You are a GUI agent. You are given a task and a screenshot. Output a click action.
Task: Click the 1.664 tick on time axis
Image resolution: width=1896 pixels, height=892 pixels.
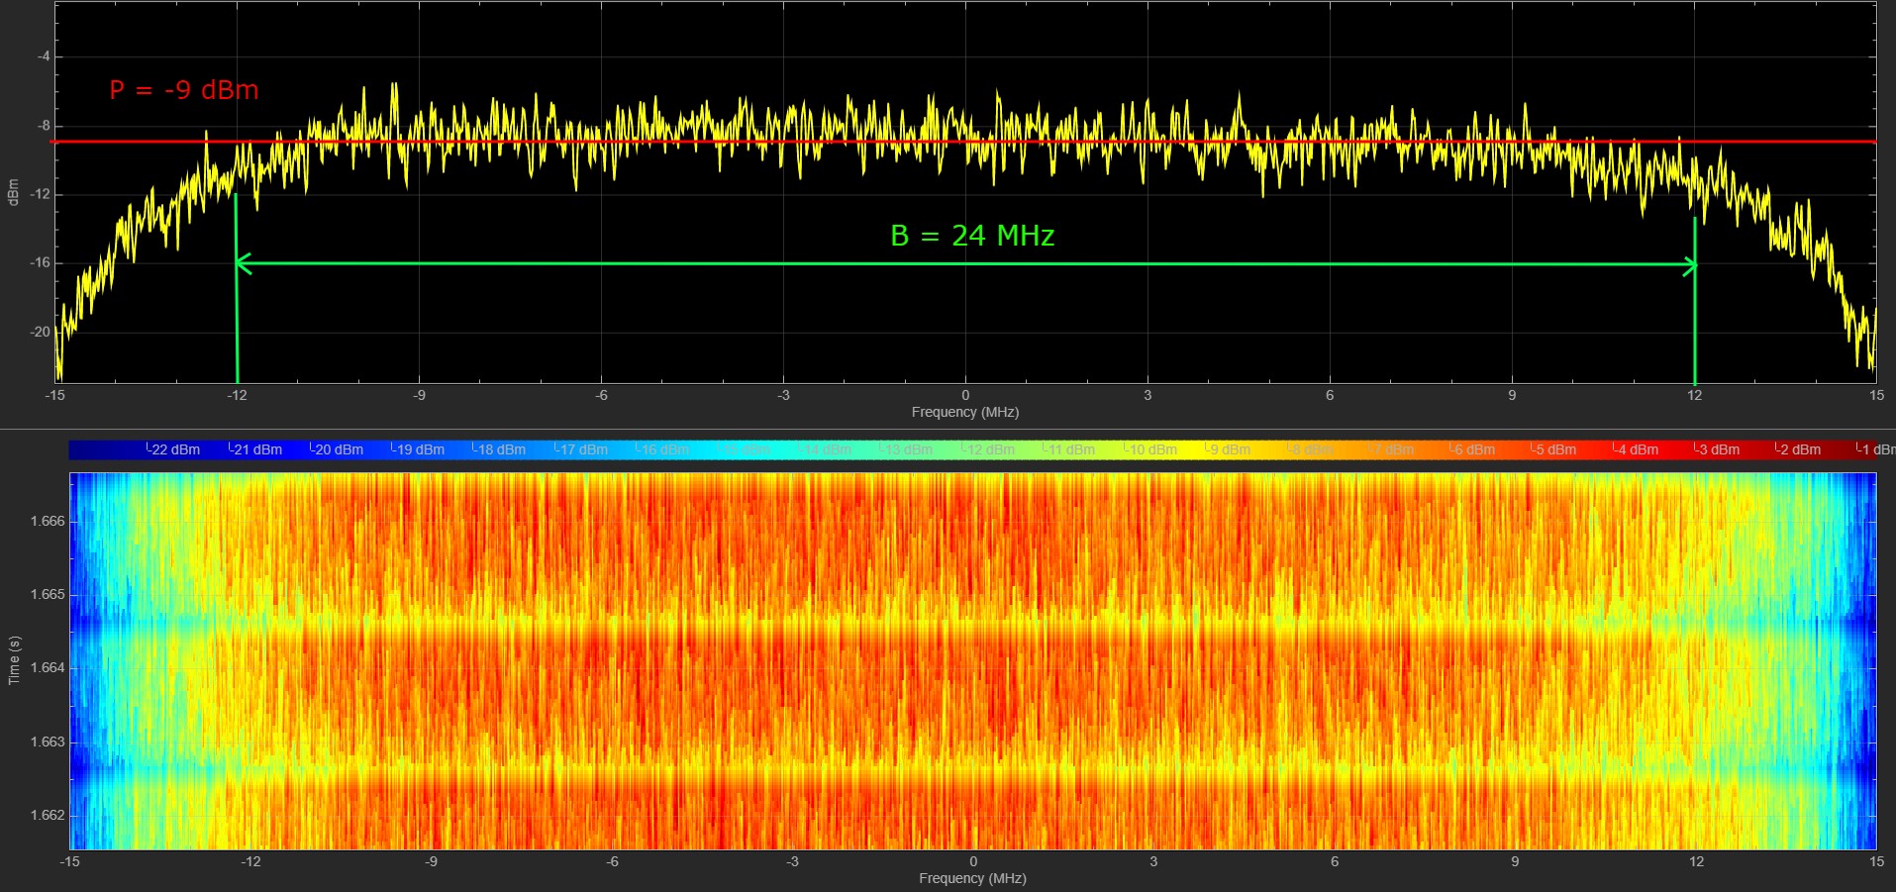pyautogui.click(x=48, y=668)
